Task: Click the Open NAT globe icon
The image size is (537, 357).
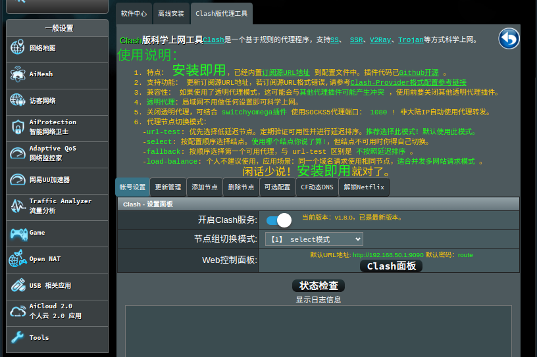Action: tap(18, 259)
